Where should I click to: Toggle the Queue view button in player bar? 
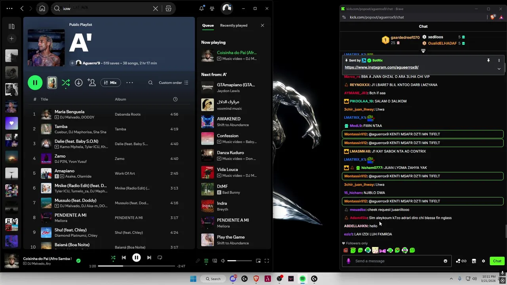point(206,261)
